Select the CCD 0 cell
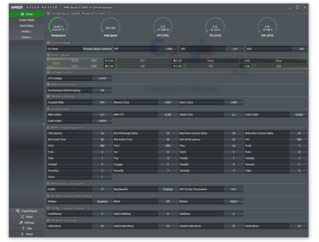319x242 pixels. point(56,63)
